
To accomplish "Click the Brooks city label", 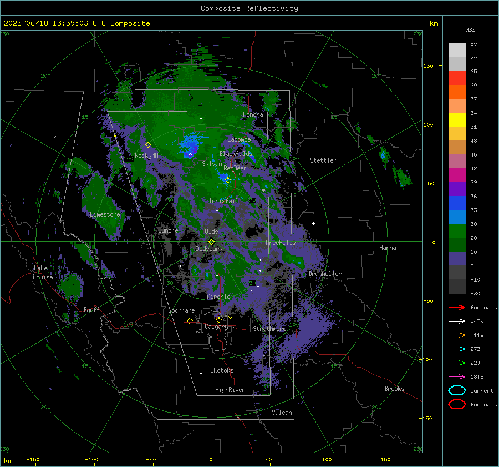I will [394, 389].
